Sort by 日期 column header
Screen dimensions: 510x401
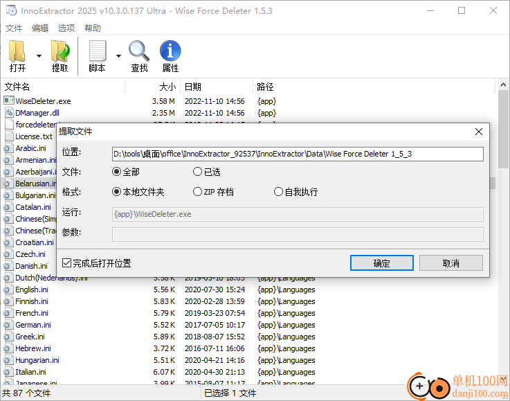[217, 87]
